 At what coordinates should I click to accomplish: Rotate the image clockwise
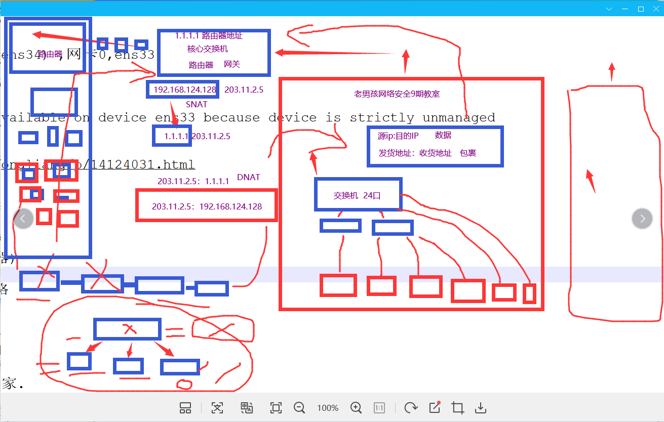pos(411,408)
